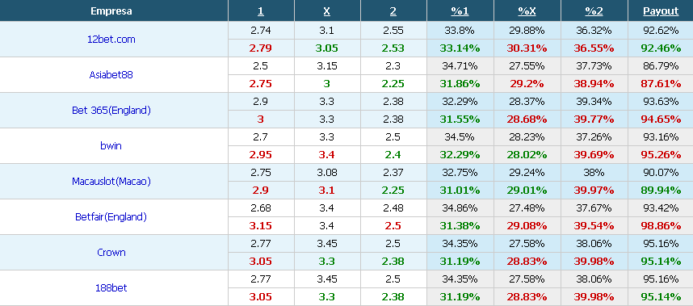Screen dimensions: 693x306
Task: Open the 12bet.com bookmaker link
Action: (111, 40)
